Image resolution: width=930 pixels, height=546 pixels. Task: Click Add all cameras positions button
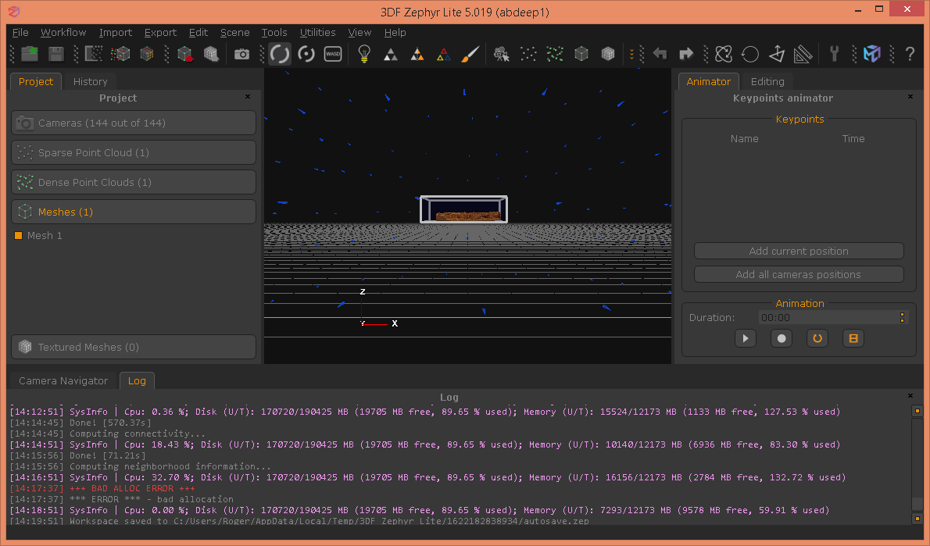(x=799, y=274)
